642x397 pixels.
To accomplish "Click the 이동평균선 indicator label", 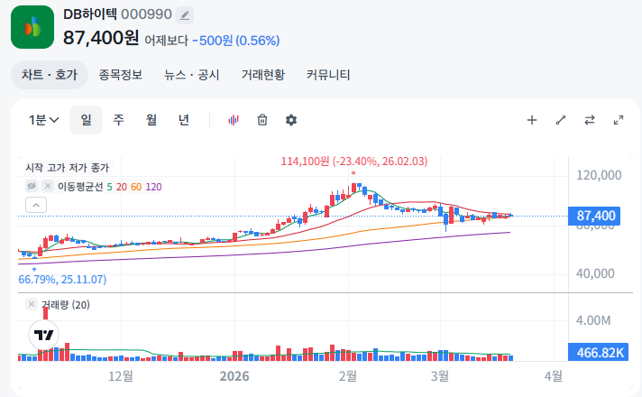I will point(80,187).
